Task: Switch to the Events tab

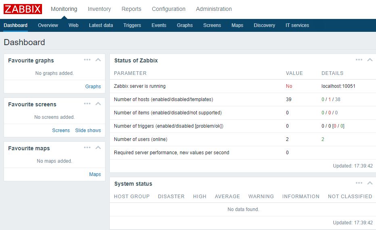Action: pyautogui.click(x=159, y=25)
